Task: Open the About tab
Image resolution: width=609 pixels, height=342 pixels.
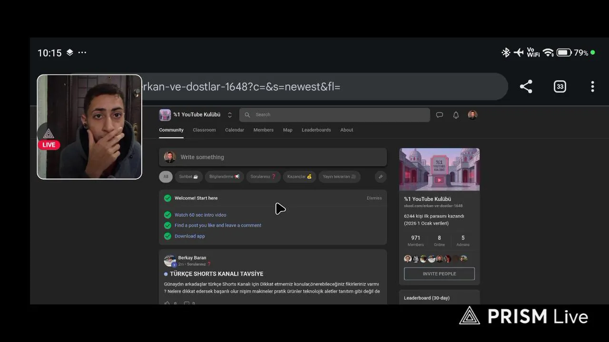Action: coord(346,130)
